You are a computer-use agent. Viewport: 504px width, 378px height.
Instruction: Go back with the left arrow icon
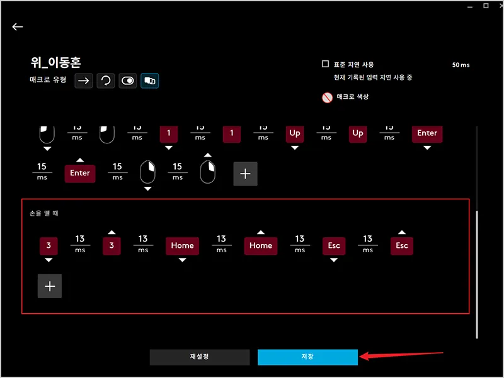pos(17,27)
